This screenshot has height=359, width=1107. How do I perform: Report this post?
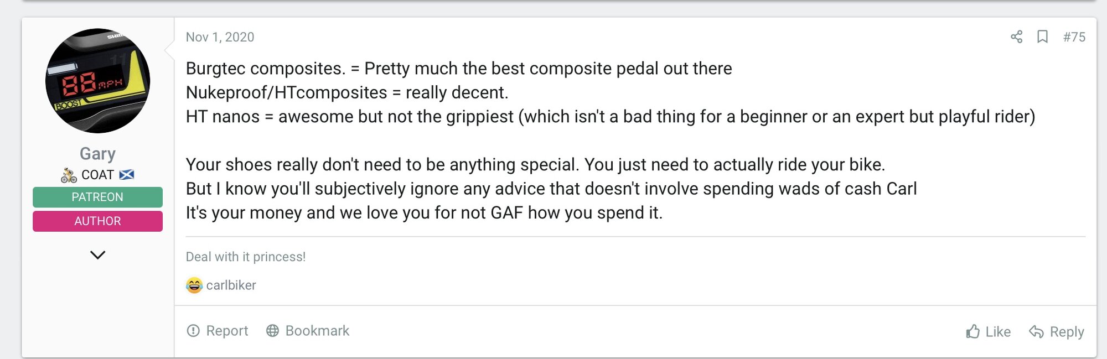[217, 331]
